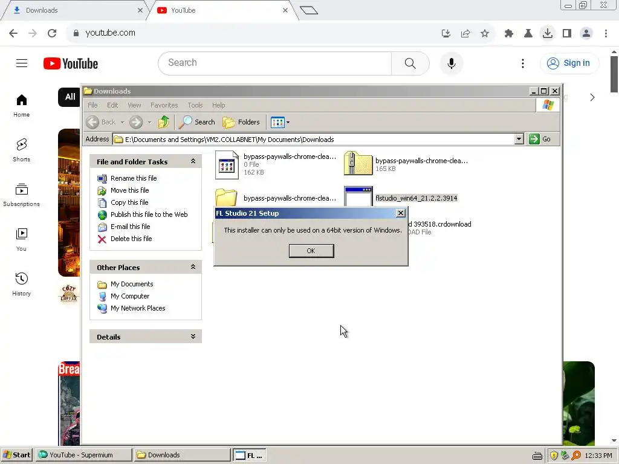Reload the YouTube page
The height and width of the screenshot is (464, 619).
coord(52,33)
